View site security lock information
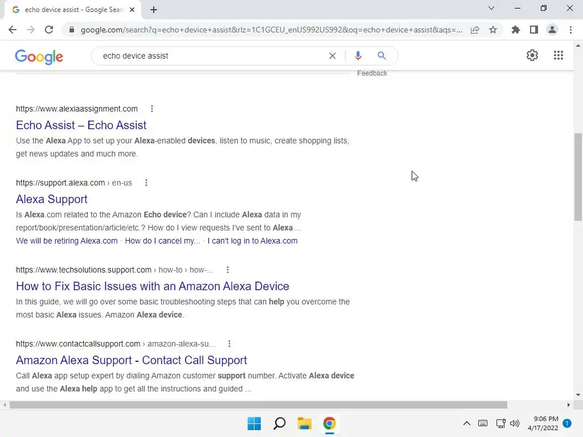583x437 pixels. point(71,30)
